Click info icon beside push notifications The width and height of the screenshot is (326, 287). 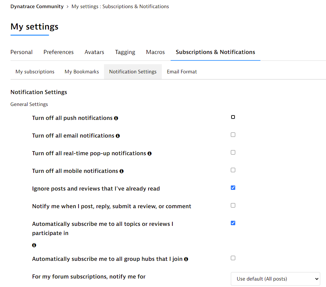116,118
